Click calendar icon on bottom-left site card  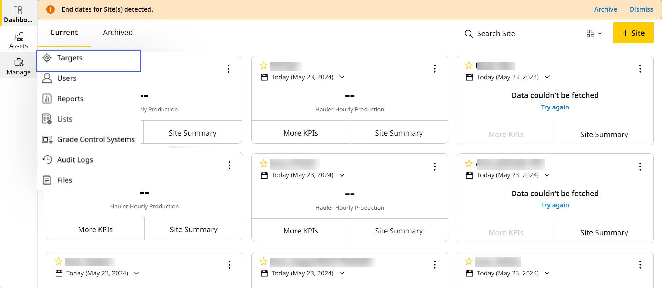(x=59, y=273)
